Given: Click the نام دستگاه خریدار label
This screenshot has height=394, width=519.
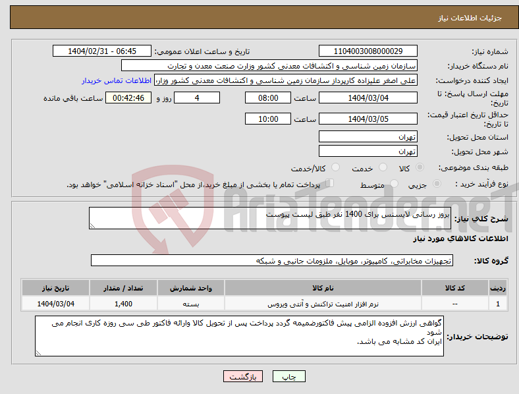Looking at the screenshot, I should [478, 67].
